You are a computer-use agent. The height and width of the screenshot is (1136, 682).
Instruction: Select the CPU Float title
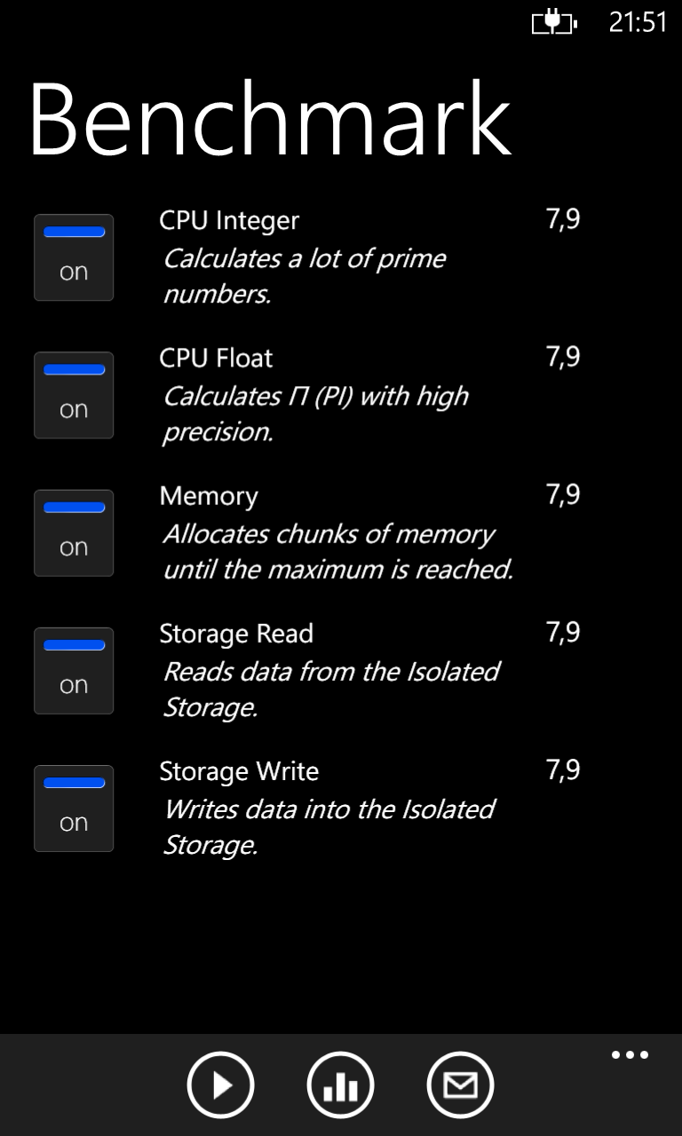tap(216, 358)
